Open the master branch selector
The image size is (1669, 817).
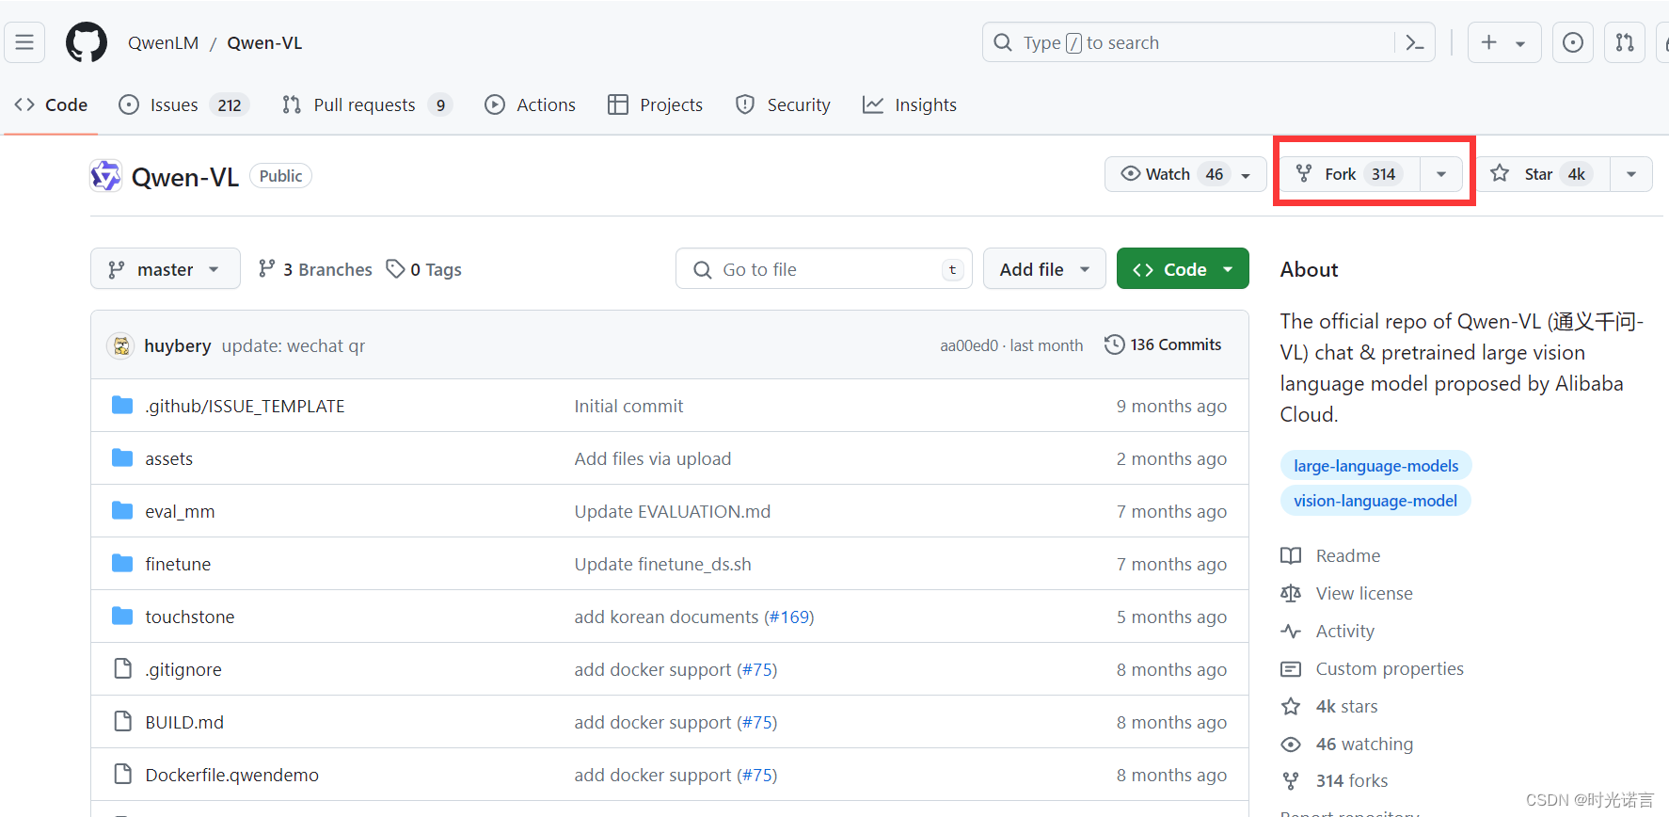pos(166,269)
